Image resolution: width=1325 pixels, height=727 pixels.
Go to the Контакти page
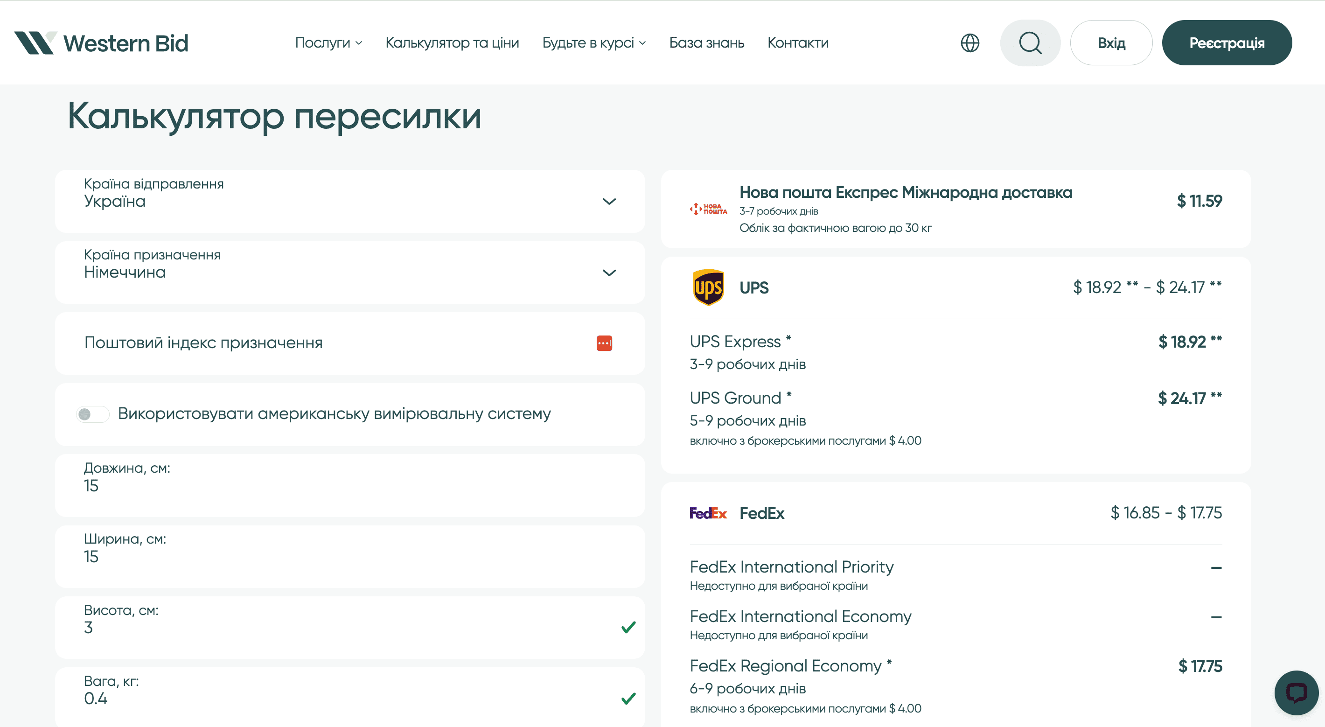point(798,43)
